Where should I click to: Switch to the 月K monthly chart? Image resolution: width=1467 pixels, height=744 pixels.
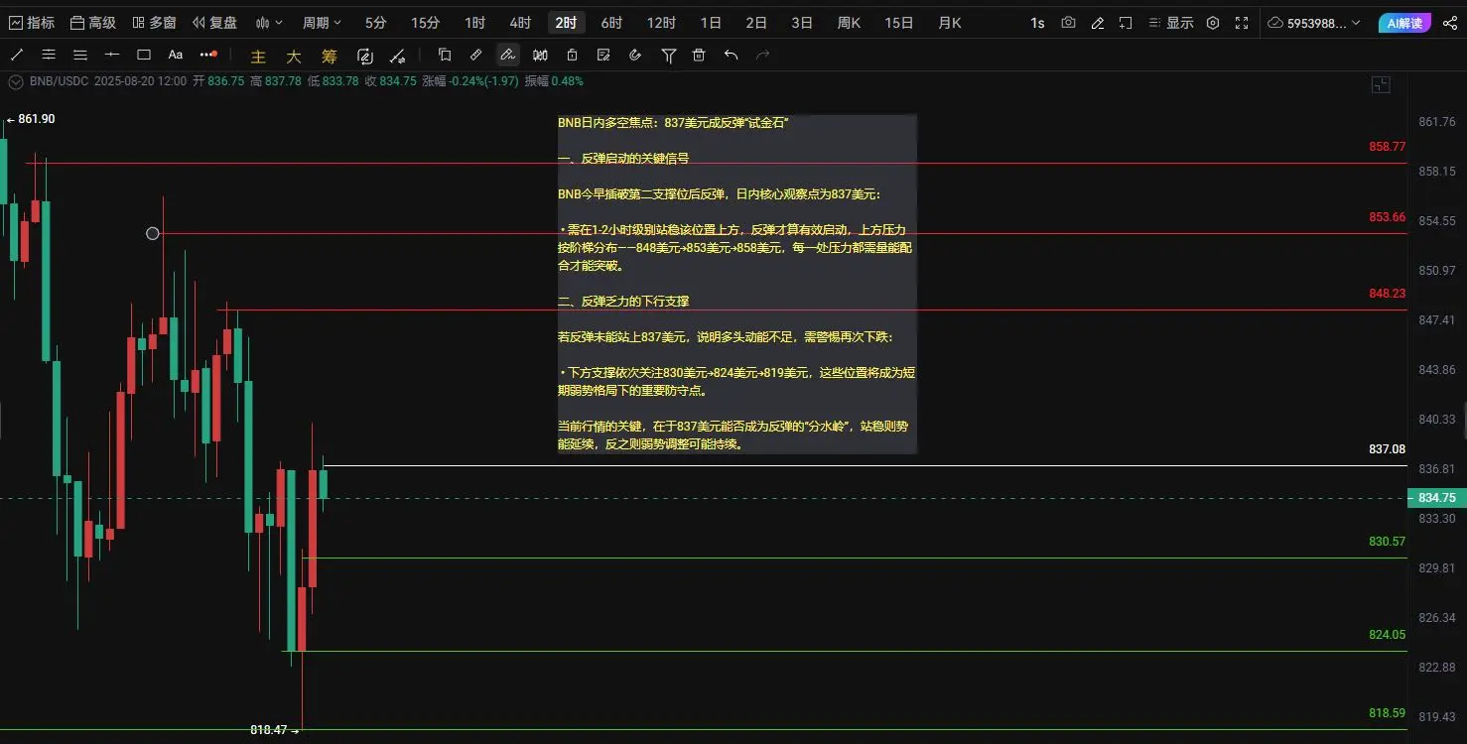click(950, 22)
